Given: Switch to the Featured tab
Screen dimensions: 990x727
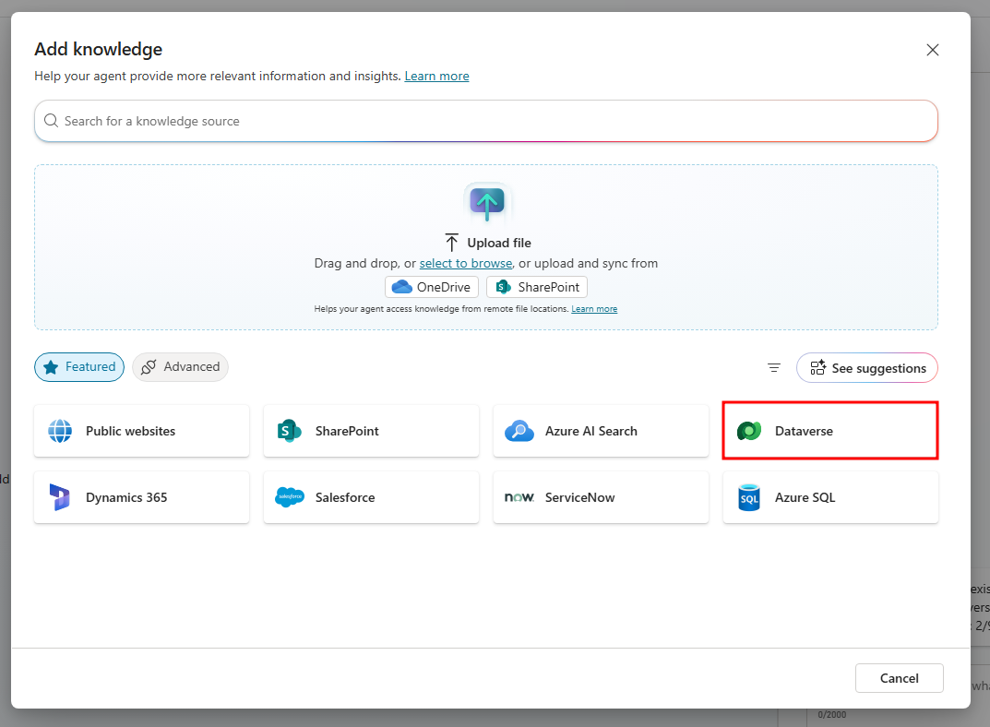Looking at the screenshot, I should (x=79, y=366).
